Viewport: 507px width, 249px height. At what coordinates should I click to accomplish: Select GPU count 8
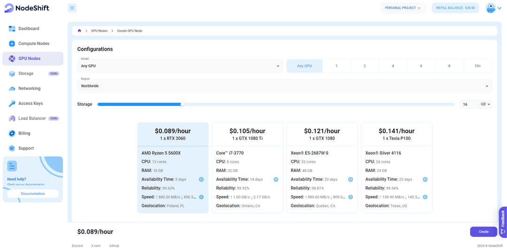point(449,66)
